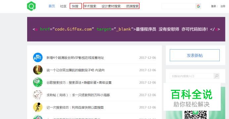Open post 求助帖（完结）：求一只拯救我的万科小海豚
This screenshot has width=229, height=119.
pyautogui.click(x=78, y=95)
